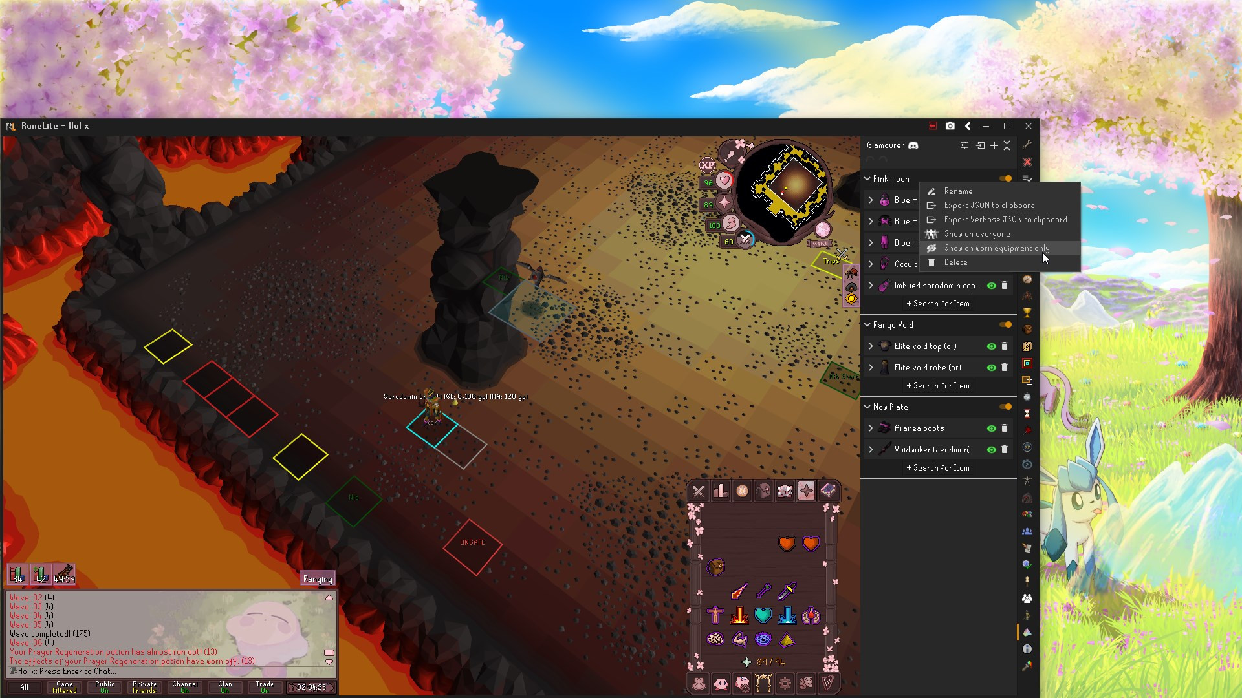Activate the Protect from Missiles prayer (arrow icon)
Screen dimensions: 1242x698
763,591
